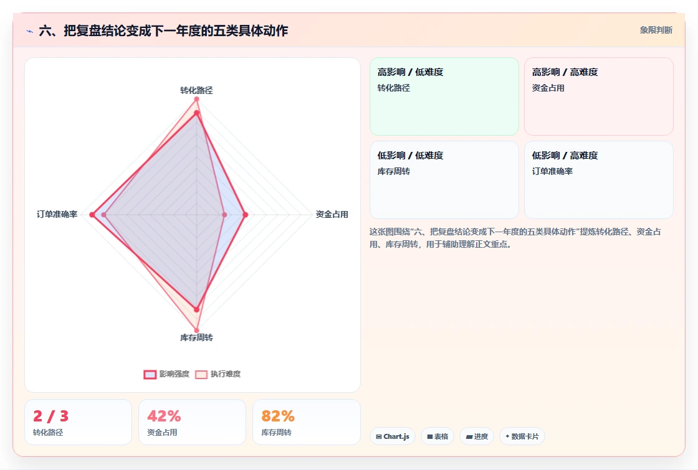The height and width of the screenshot is (470, 698).
Task: Click the 象限判断 label in the header
Action: coord(656,31)
